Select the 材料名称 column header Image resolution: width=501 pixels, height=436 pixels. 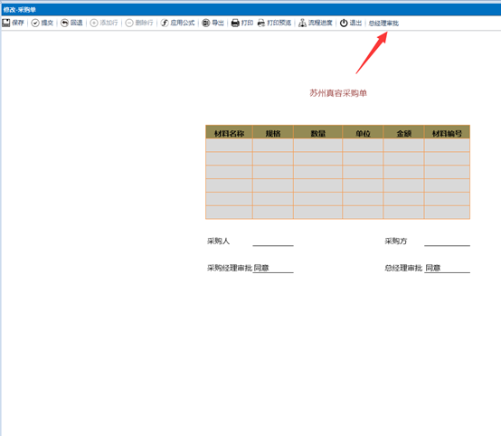pos(229,133)
